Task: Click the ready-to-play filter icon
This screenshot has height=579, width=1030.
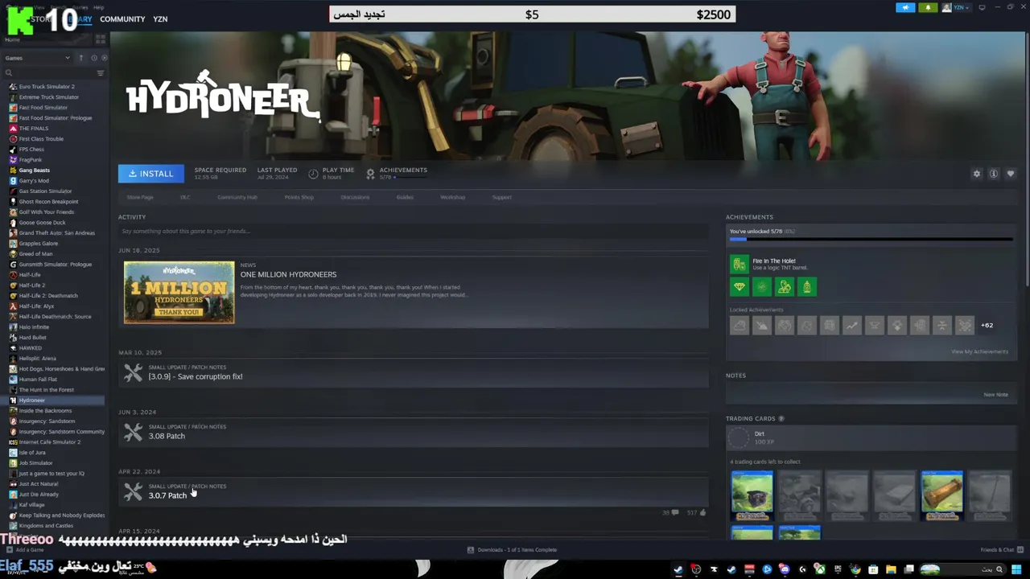Action: click(104, 58)
